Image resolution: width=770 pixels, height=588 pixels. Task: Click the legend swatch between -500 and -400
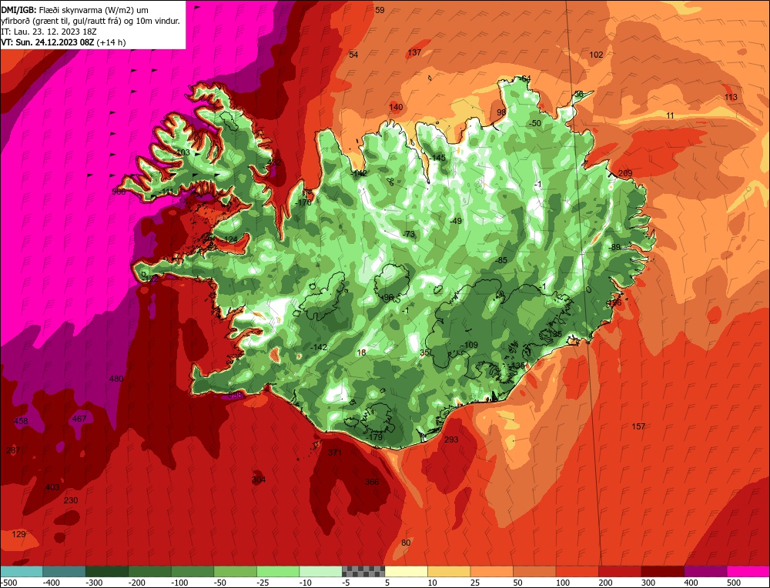coord(21,571)
